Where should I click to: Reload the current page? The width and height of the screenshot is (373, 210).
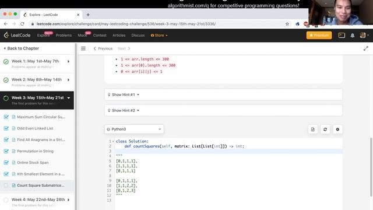[22, 24]
